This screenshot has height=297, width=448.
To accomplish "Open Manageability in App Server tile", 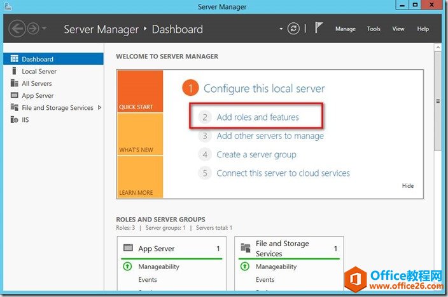I will 159,267.
